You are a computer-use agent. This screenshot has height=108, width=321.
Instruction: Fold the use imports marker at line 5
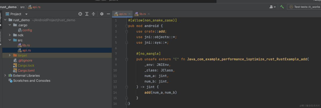(x=127, y=42)
